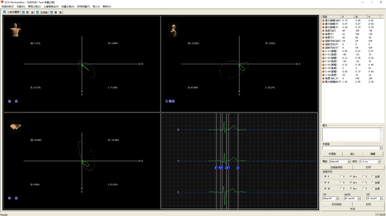Open the 向量心电(V) menu

coord(68,7)
